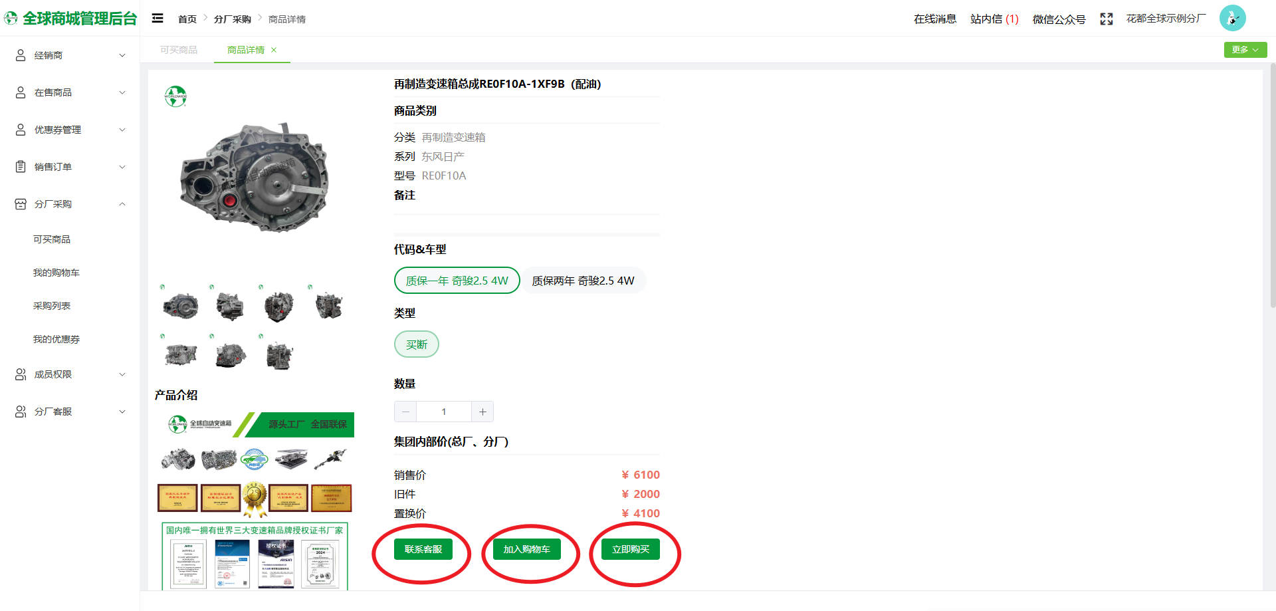
Task: Open the 更多 dropdown
Action: tap(1245, 49)
